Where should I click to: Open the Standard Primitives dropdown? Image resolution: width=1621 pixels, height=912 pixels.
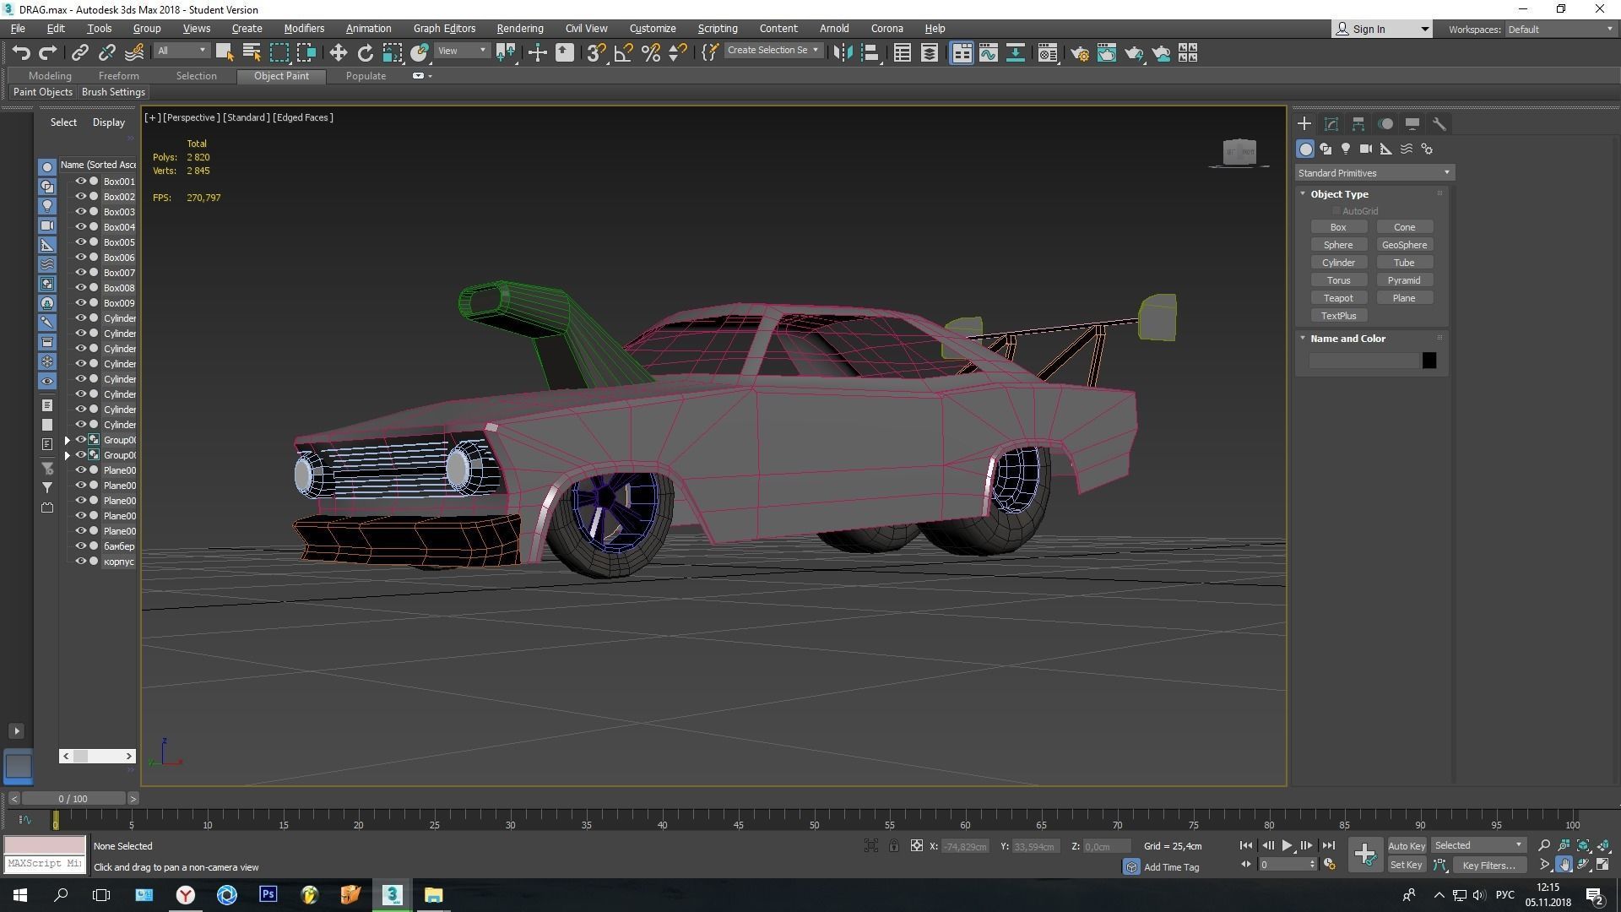pyautogui.click(x=1374, y=172)
